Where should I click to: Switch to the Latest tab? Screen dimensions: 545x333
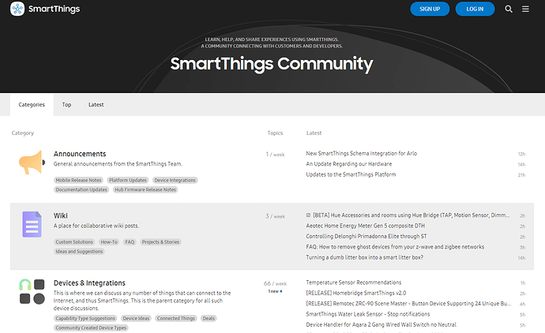pos(96,104)
